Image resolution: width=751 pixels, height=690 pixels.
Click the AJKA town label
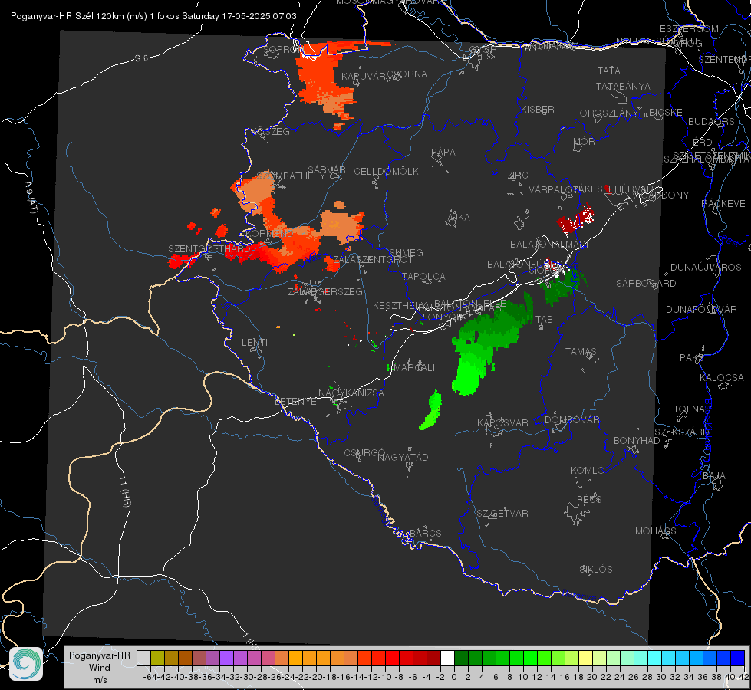[x=459, y=217]
